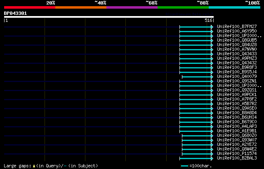
Task: Open hit UniRef100_Q84UZ8
Action: (x=237, y=45)
